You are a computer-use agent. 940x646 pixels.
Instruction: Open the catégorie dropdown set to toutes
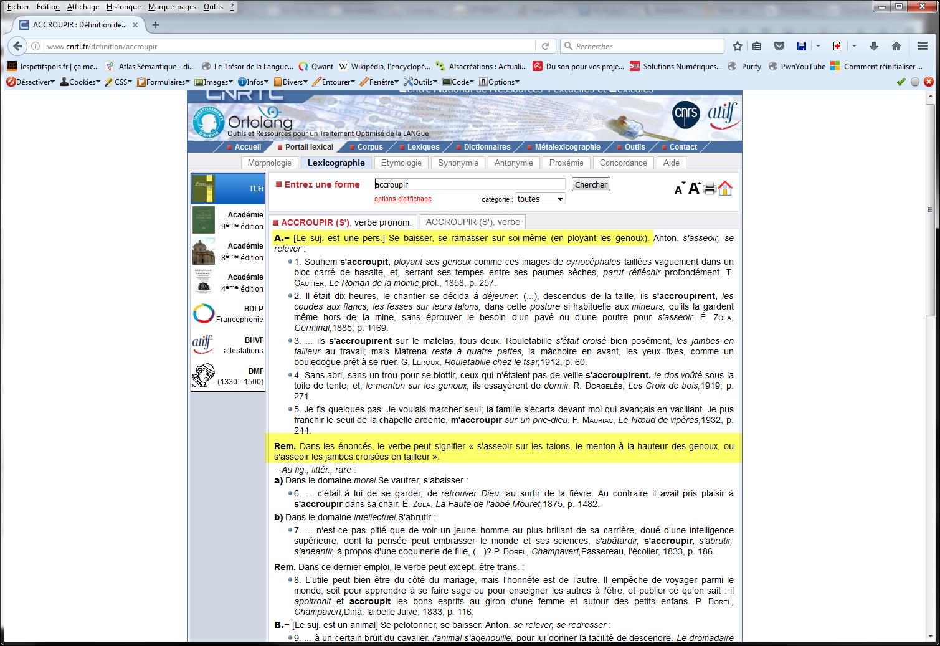tap(539, 199)
